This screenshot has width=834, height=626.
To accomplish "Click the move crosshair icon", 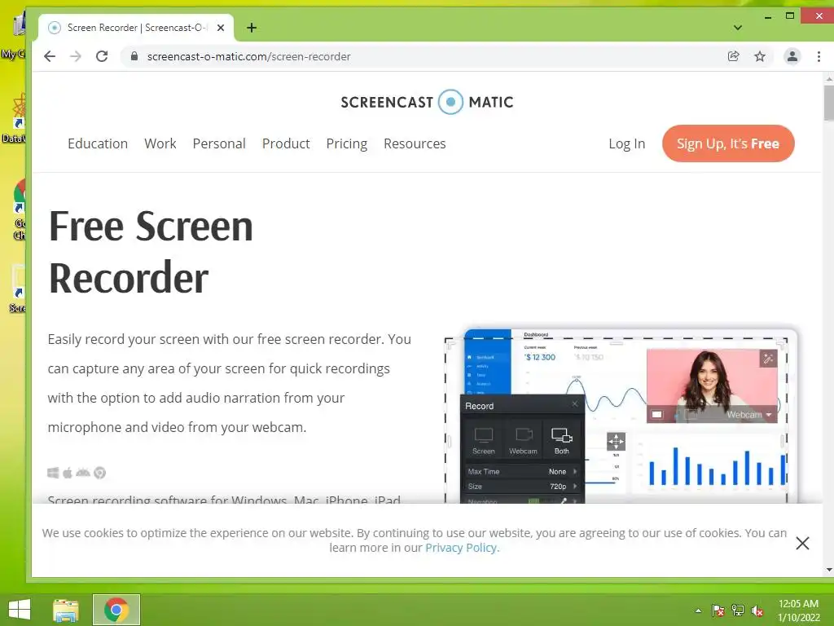I will [616, 441].
